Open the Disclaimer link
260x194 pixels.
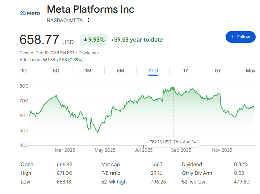89,53
